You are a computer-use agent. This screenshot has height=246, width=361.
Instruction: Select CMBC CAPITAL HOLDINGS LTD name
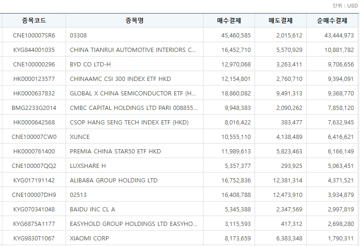pos(134,108)
